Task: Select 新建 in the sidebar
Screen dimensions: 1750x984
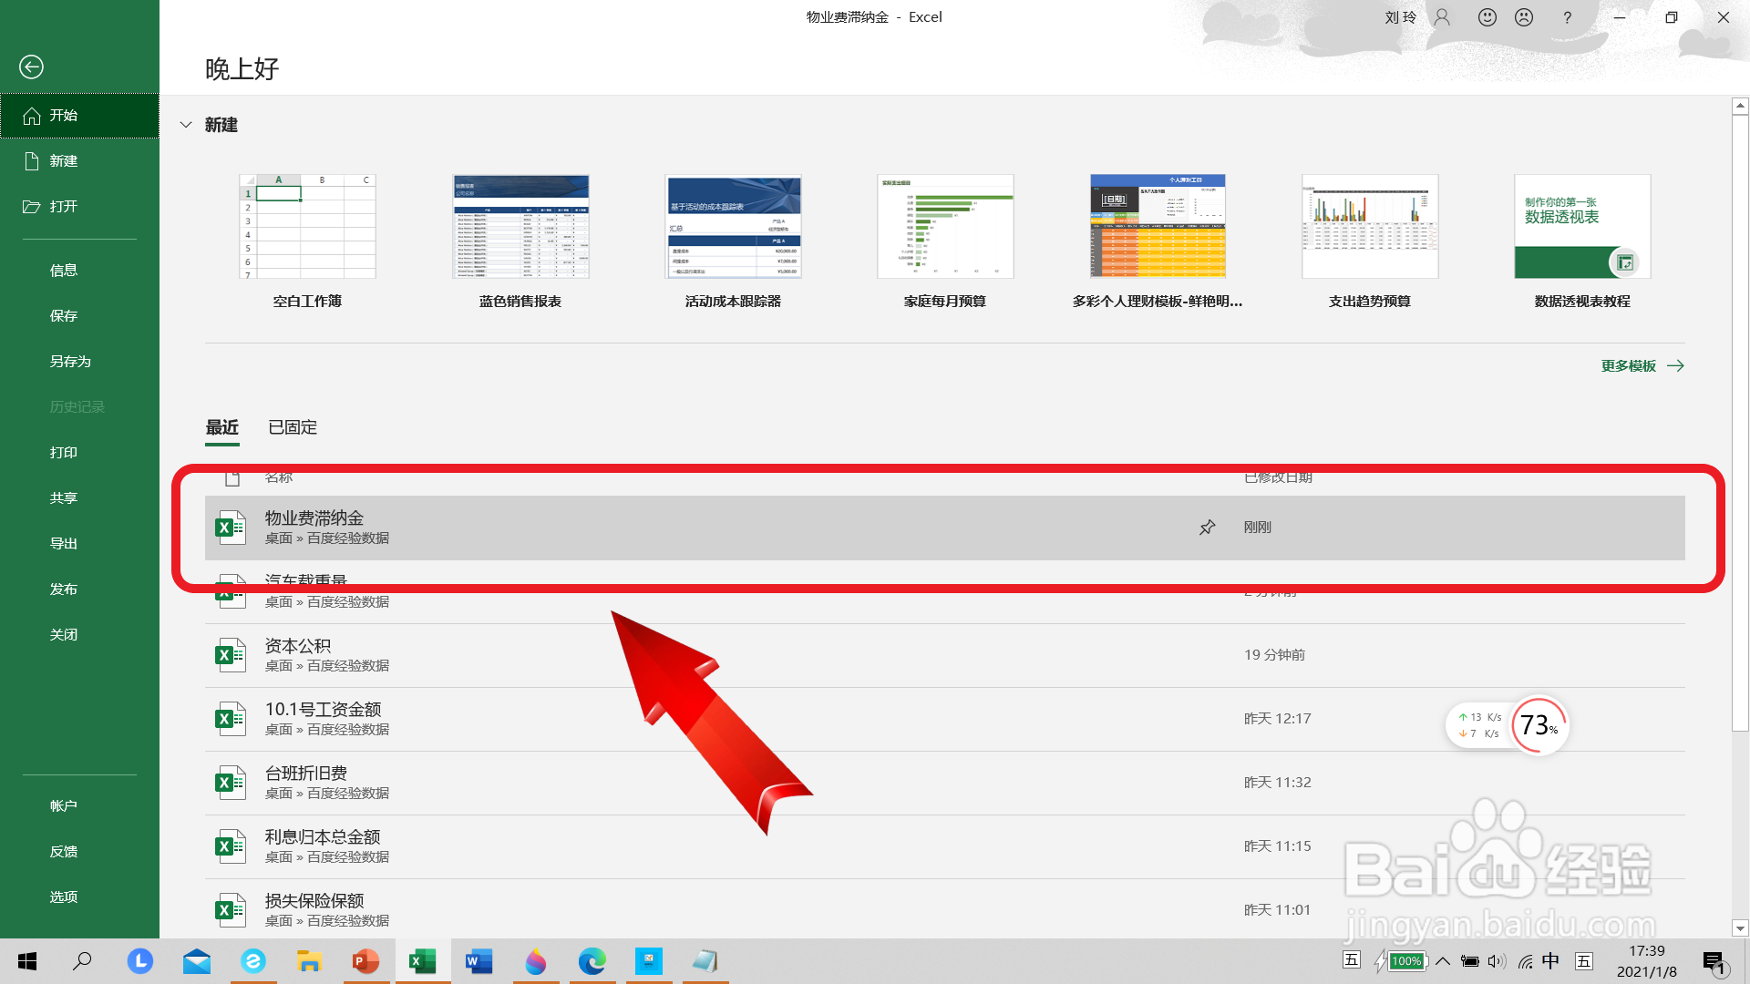Action: 79,161
